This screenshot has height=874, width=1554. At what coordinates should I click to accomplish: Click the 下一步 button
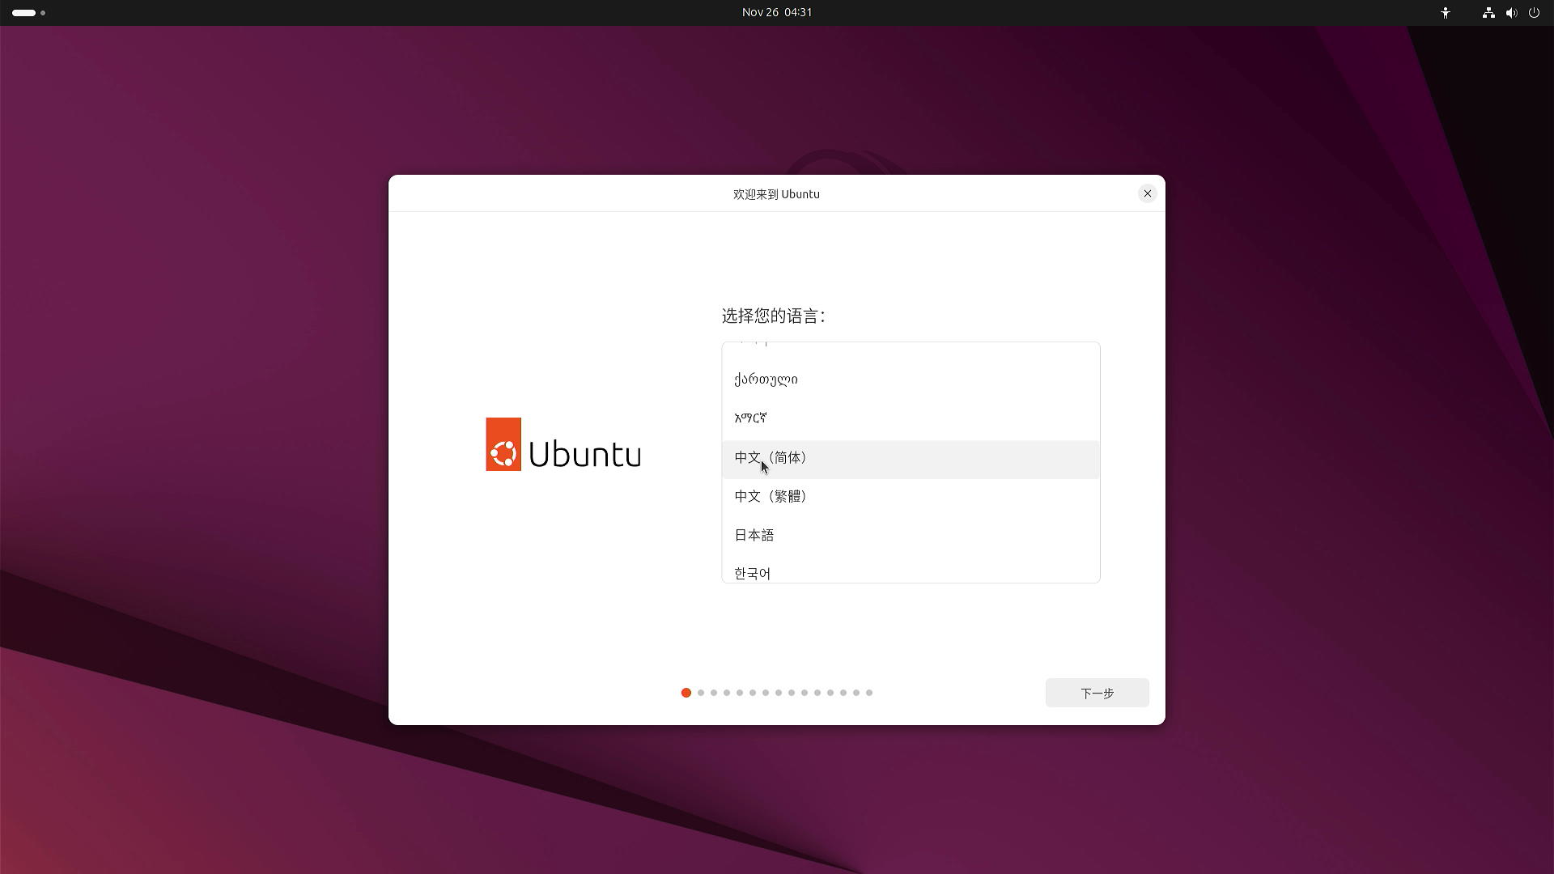point(1097,693)
